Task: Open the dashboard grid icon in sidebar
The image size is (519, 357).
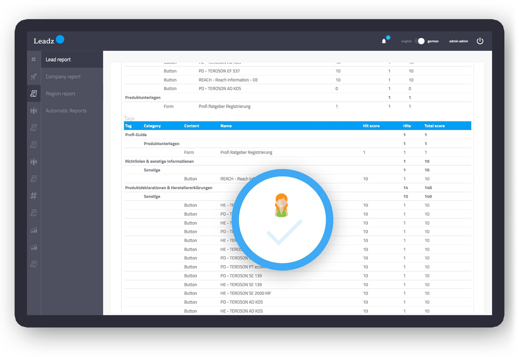Action: pos(34,59)
